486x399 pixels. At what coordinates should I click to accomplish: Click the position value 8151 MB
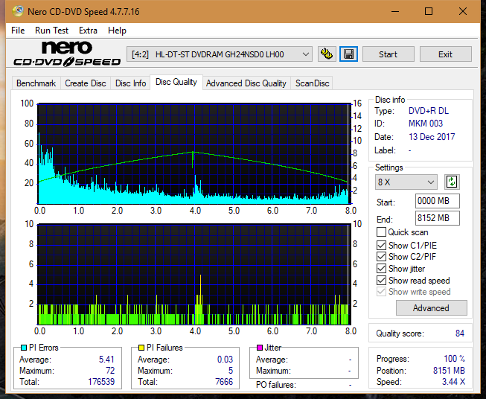pos(449,371)
